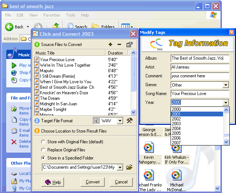The height and width of the screenshot is (193, 236).
Task: Select When I Give My Love to You
Action: click(x=82, y=81)
